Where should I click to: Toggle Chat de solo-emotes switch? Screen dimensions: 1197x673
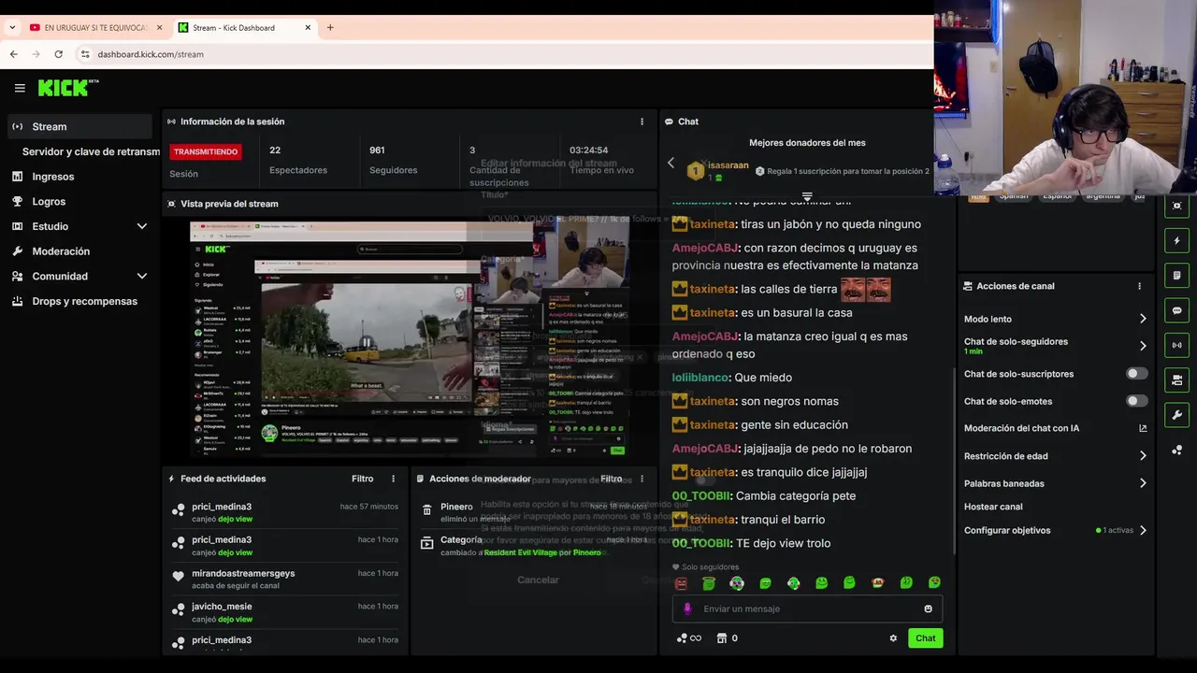tap(1136, 401)
